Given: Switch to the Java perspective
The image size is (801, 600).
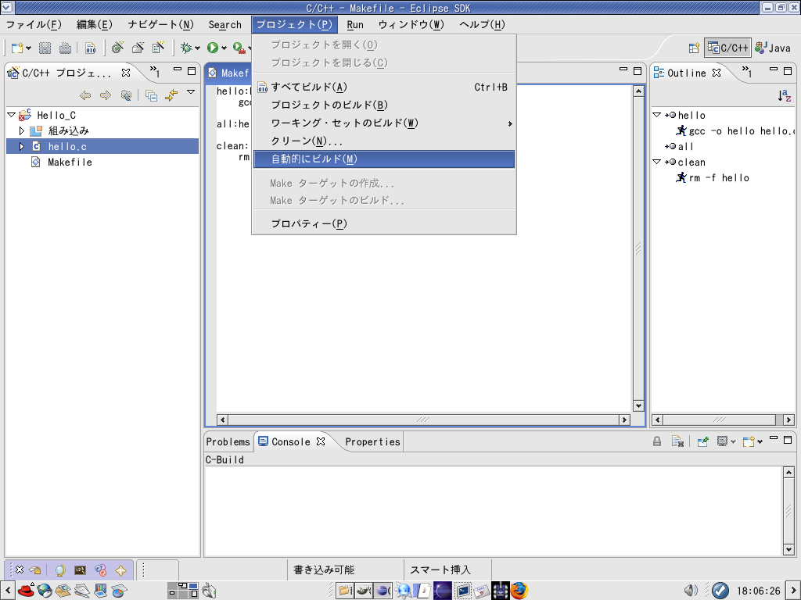Looking at the screenshot, I should pos(773,48).
